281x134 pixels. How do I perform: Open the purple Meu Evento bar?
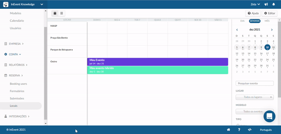157,62
